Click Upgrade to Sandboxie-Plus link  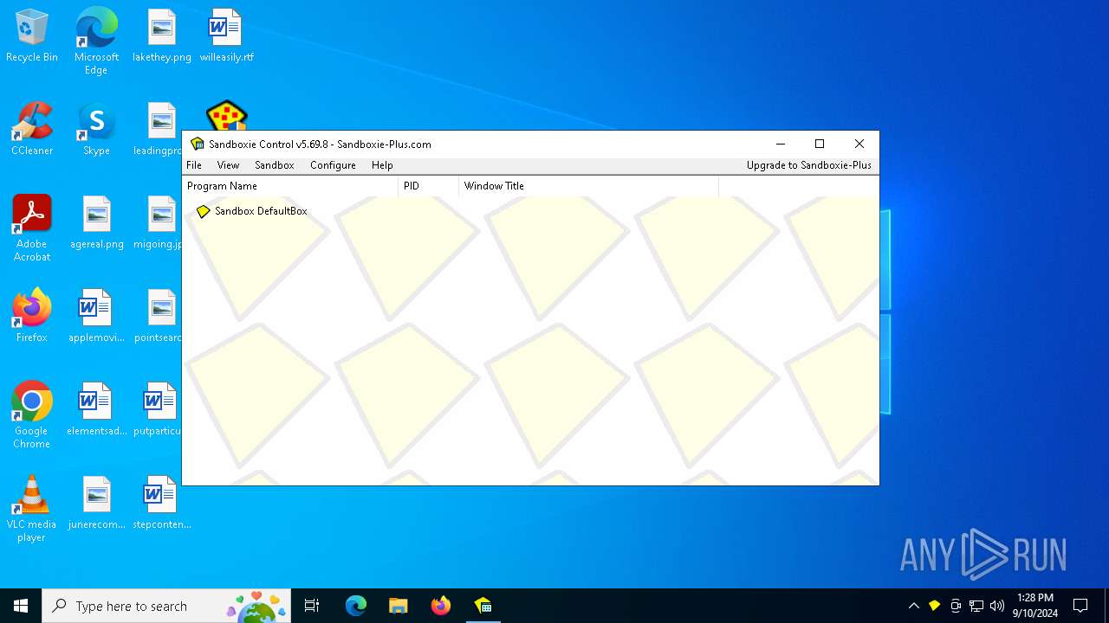[809, 165]
